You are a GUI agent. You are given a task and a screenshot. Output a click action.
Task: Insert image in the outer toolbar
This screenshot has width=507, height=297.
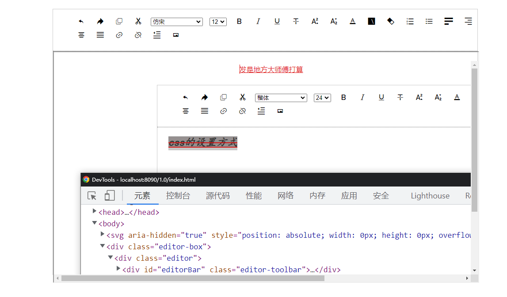[x=176, y=35]
